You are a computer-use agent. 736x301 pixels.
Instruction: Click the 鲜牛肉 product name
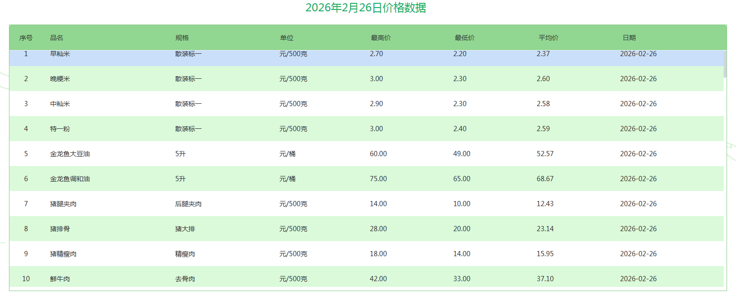pyautogui.click(x=60, y=279)
